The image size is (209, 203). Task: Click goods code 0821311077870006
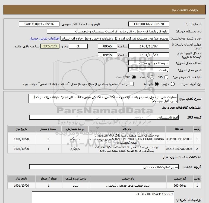pos(179,149)
